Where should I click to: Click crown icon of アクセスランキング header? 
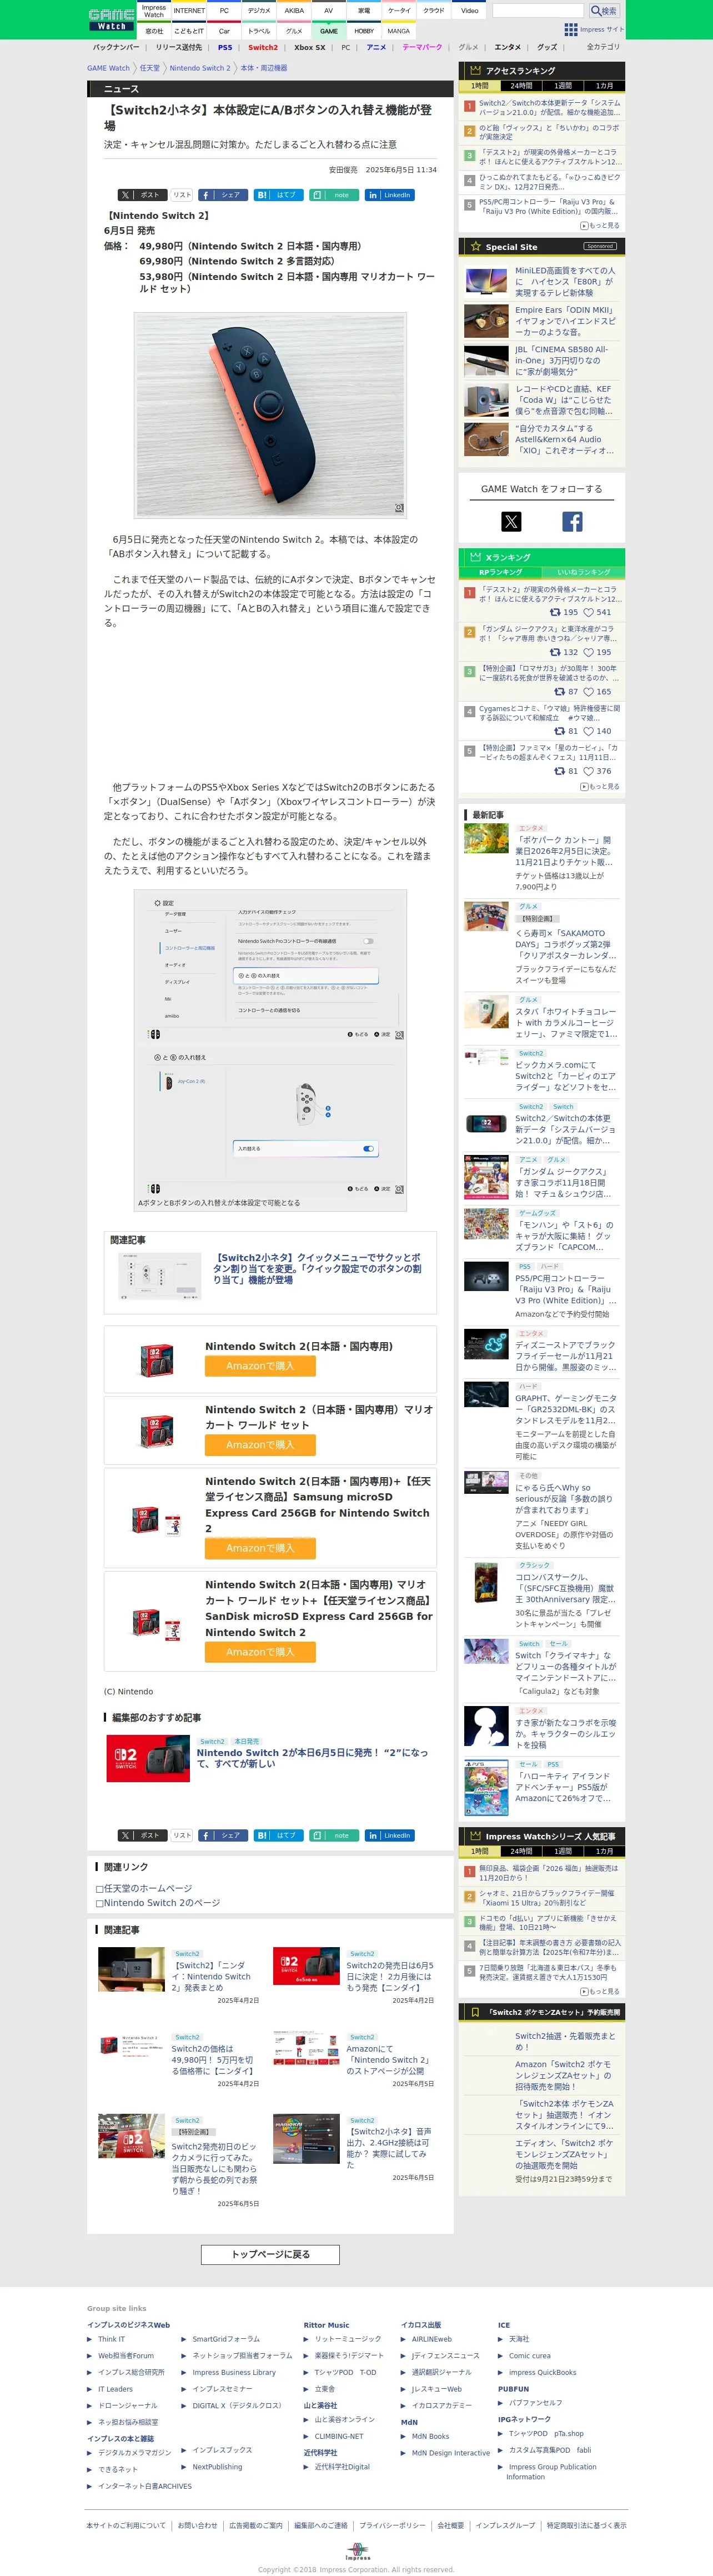[x=475, y=71]
